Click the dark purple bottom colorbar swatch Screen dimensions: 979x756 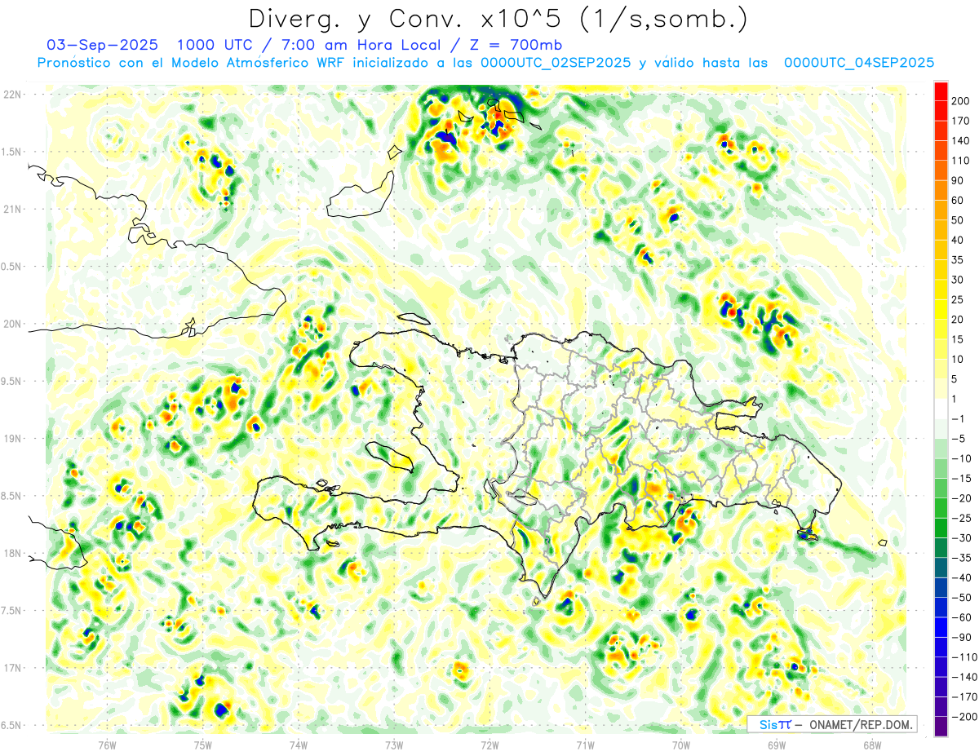click(x=941, y=726)
